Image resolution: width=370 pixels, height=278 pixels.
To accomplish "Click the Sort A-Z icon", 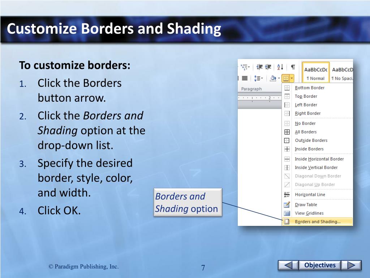I will (280, 67).
